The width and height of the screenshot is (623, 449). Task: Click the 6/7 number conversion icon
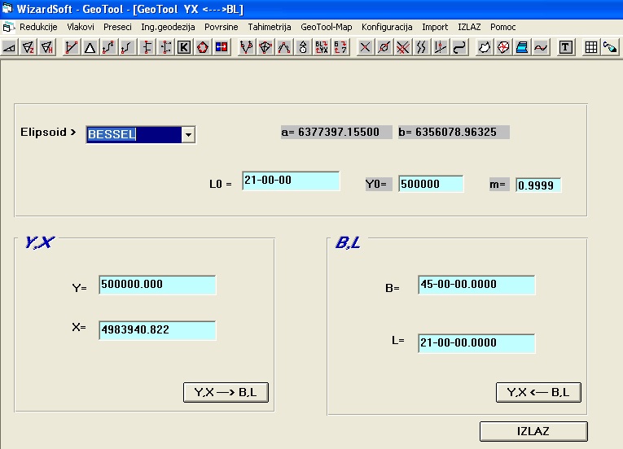point(340,48)
